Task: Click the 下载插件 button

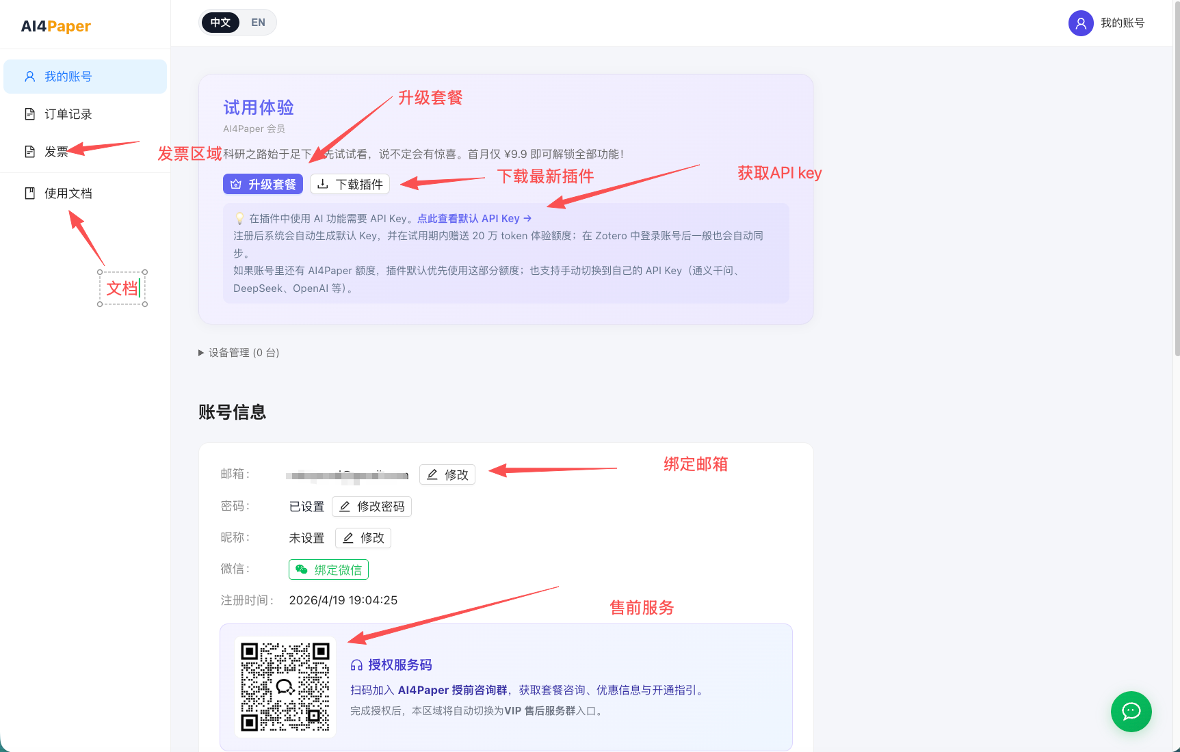Action: 350,184
